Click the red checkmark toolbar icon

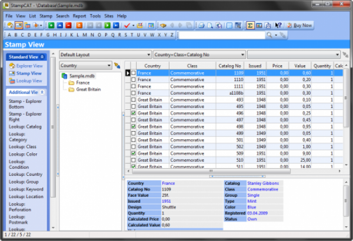tap(126, 25)
